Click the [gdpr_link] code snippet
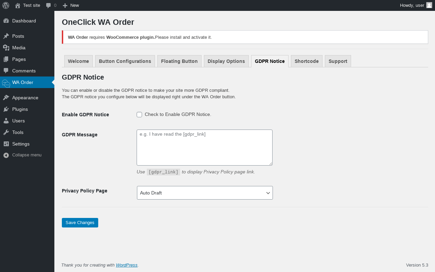Viewport: 435px width, 272px height. 163,172
